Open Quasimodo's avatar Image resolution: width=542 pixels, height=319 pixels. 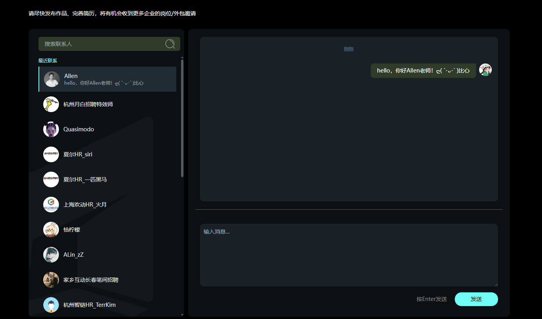coord(51,129)
